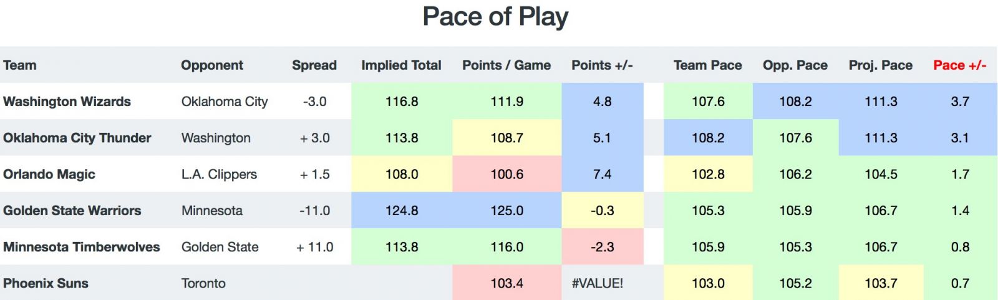Click the Team Pace column header
The width and height of the screenshot is (998, 300).
click(708, 65)
